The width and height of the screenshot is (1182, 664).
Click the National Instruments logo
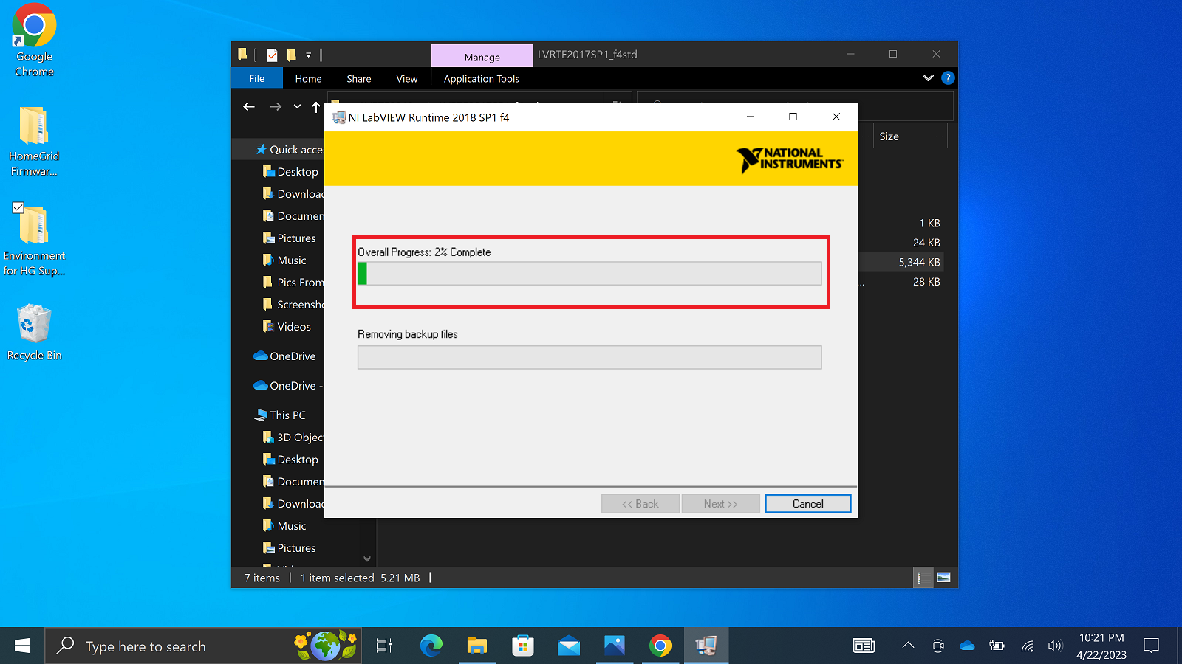[789, 159]
